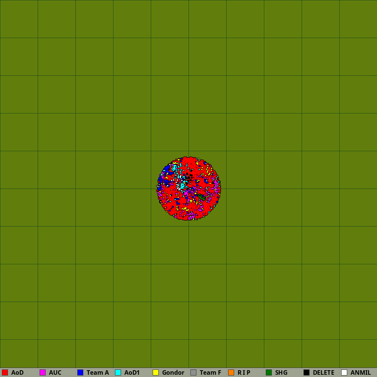Click the cyan AoD1 cluster on map
The width and height of the screenshot is (377, 377).
[182, 185]
